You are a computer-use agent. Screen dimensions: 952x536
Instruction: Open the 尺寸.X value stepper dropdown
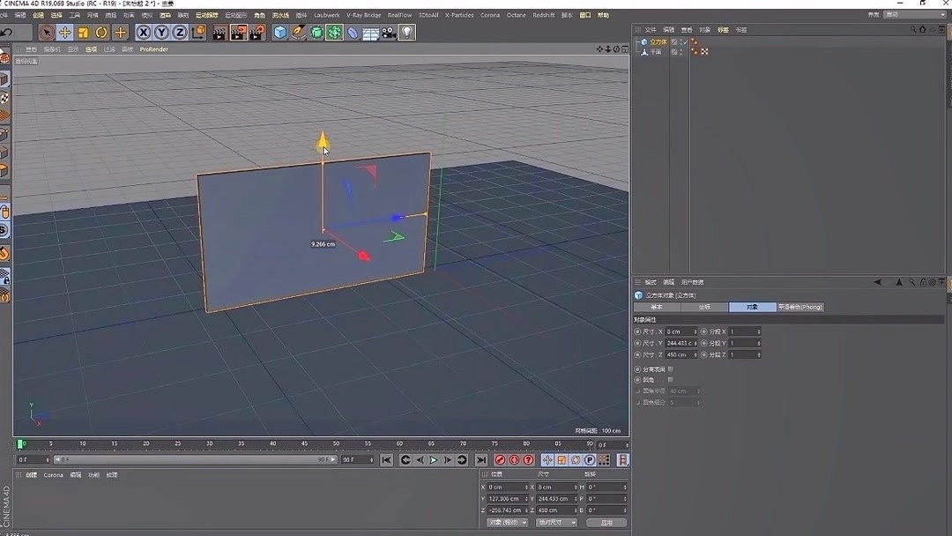[x=695, y=331]
